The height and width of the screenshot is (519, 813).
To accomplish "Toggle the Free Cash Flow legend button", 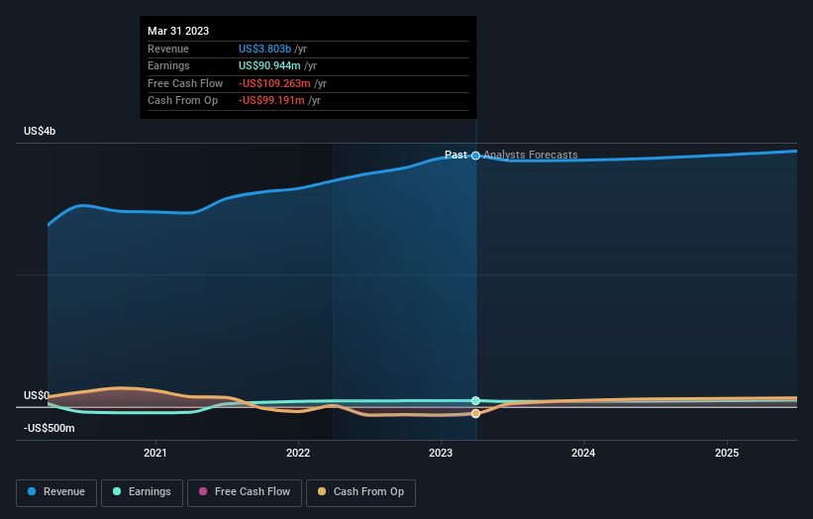I will [x=245, y=492].
